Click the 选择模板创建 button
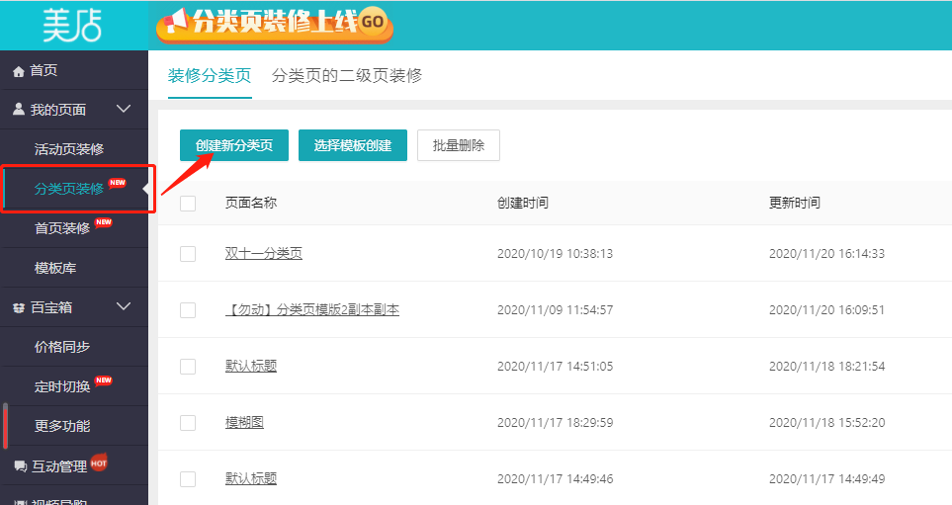Screen dimensions: 952x505 pyautogui.click(x=353, y=145)
